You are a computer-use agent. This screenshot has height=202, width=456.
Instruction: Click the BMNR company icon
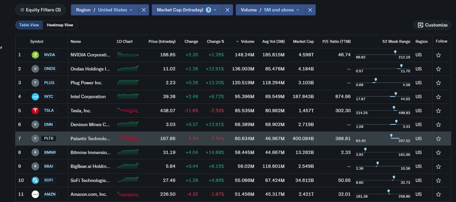pos(35,152)
